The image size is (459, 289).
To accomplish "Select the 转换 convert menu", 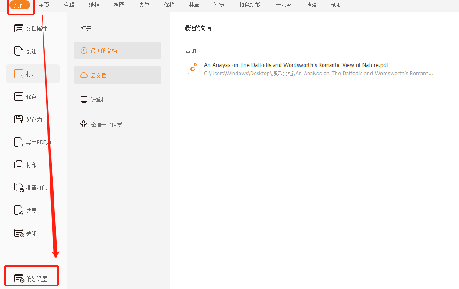I will (93, 5).
